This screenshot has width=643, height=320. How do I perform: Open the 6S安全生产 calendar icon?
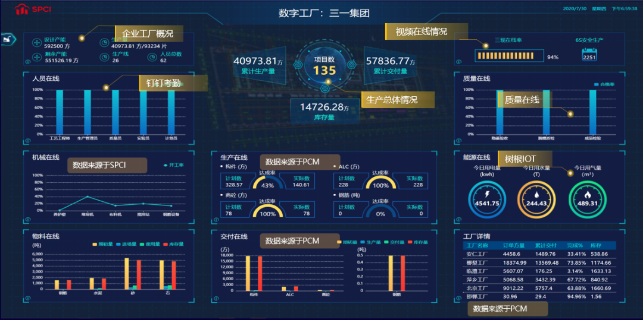pos(589,55)
